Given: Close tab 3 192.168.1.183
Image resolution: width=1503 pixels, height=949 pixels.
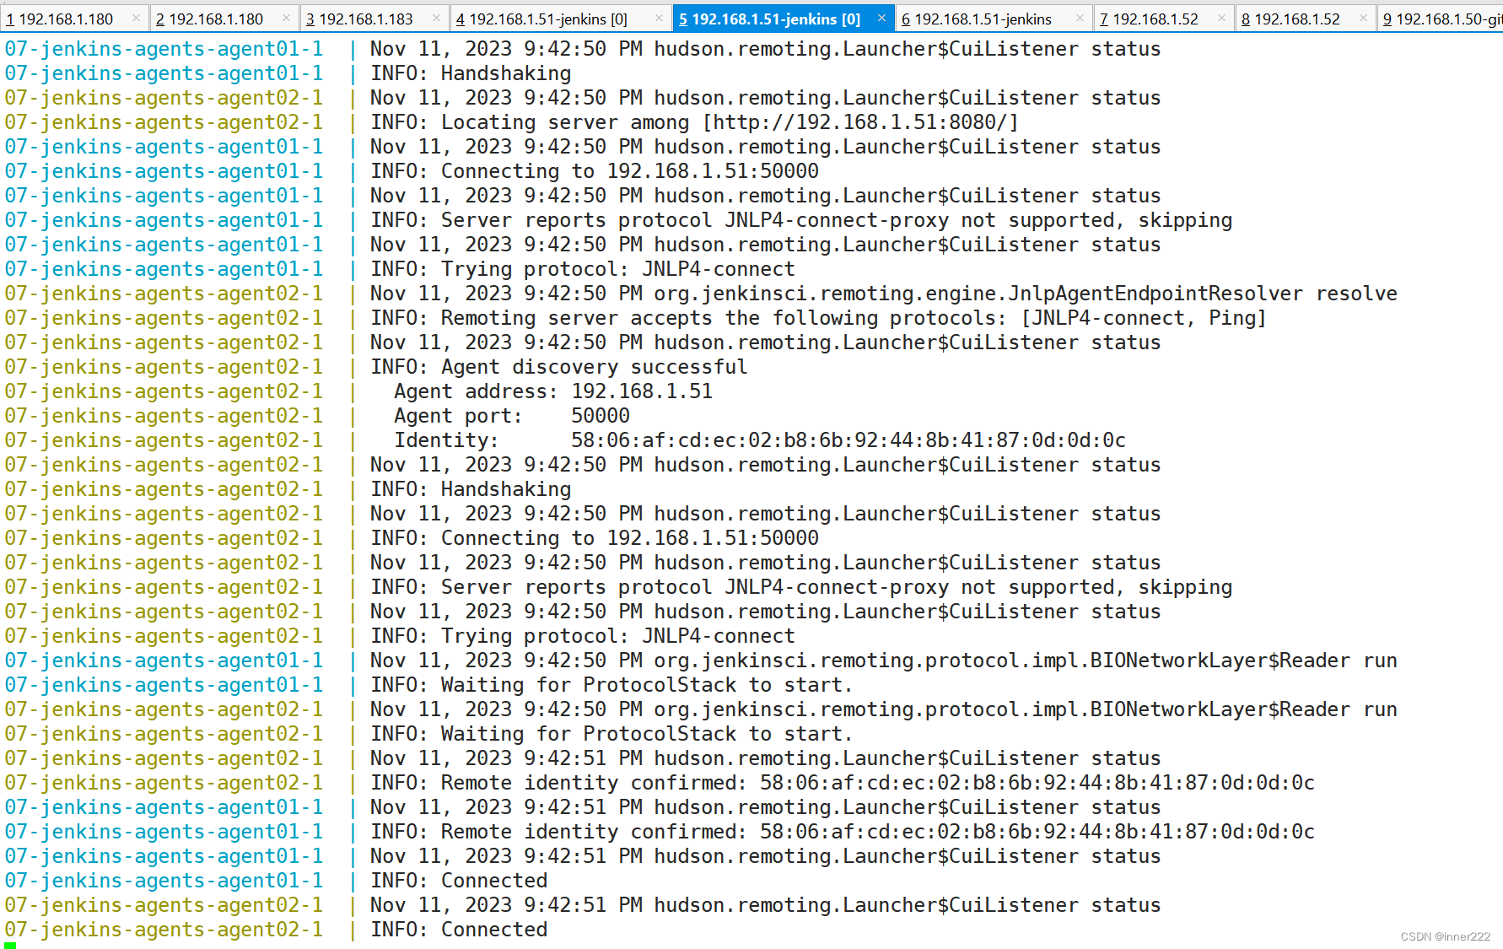Looking at the screenshot, I should tap(436, 18).
